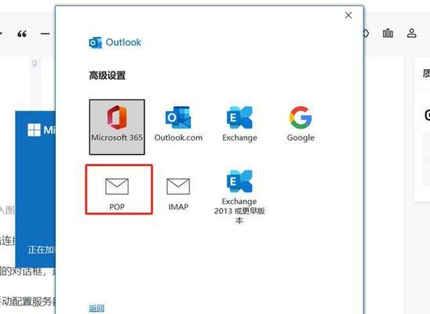Go back via the 返回 link

[97, 308]
